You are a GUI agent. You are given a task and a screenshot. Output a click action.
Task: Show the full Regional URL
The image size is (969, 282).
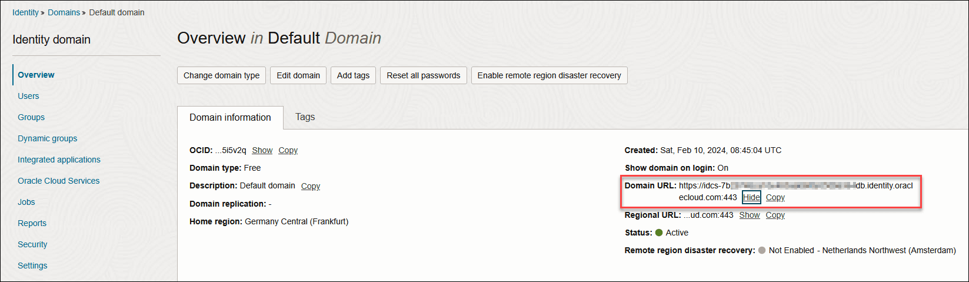click(x=749, y=215)
